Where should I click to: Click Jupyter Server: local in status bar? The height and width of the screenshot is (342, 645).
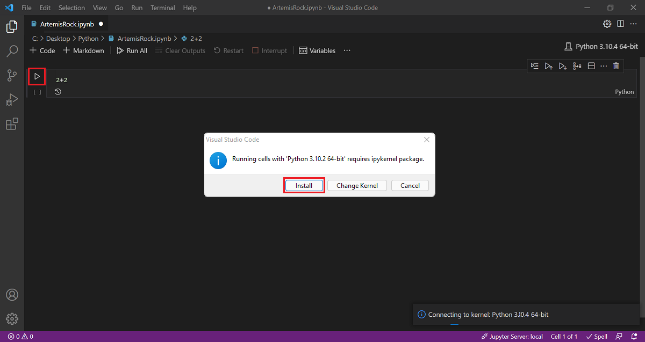click(512, 337)
